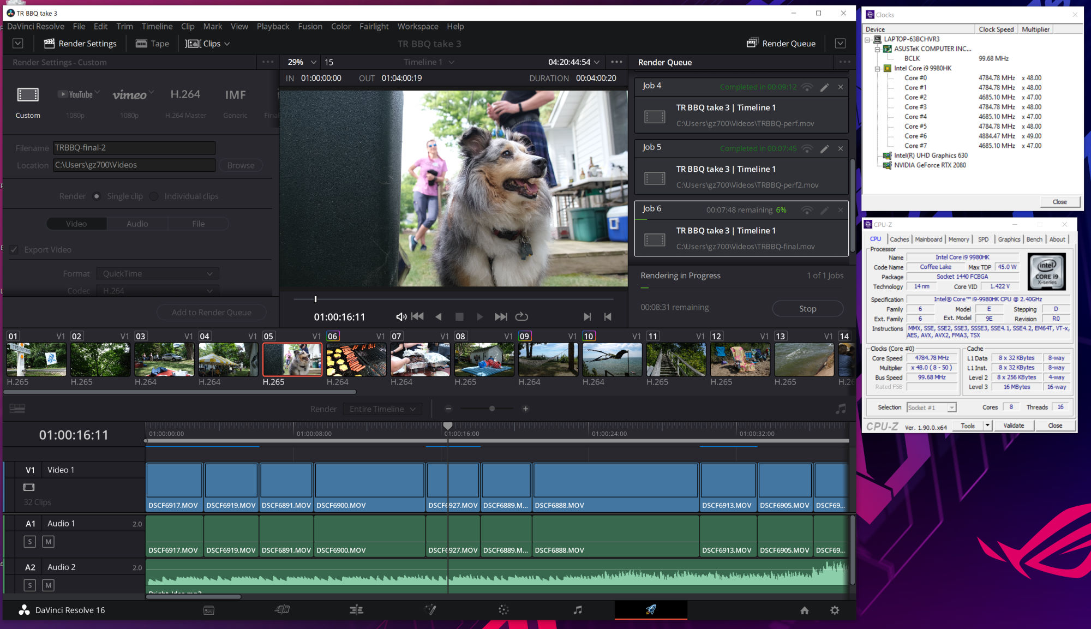Mute the Audio 1 track
The height and width of the screenshot is (629, 1091).
49,542
